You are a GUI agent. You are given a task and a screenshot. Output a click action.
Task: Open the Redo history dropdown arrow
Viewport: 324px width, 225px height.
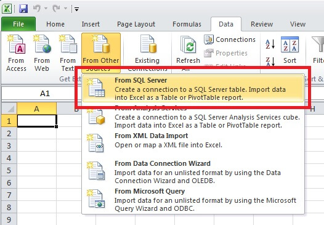(65, 9)
